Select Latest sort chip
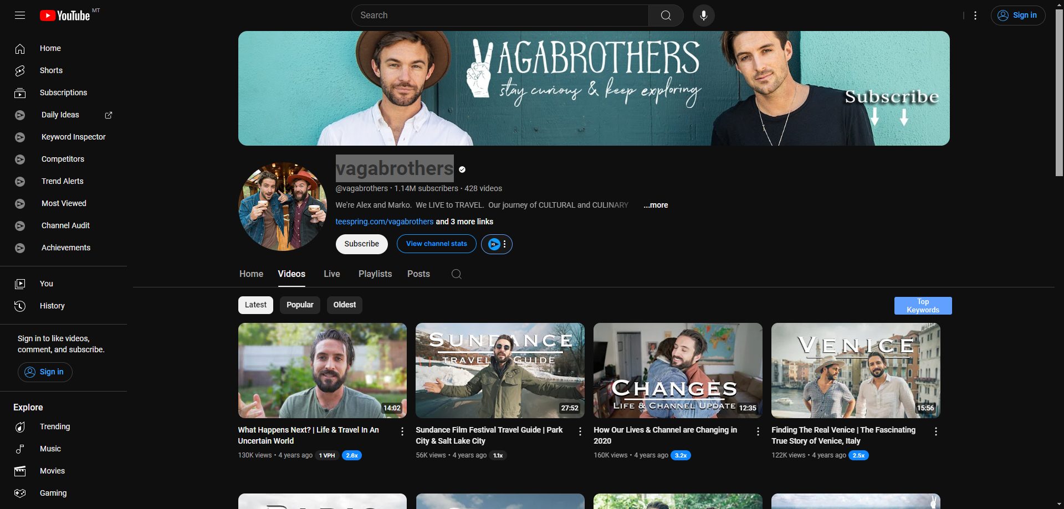This screenshot has width=1064, height=509. coord(255,305)
